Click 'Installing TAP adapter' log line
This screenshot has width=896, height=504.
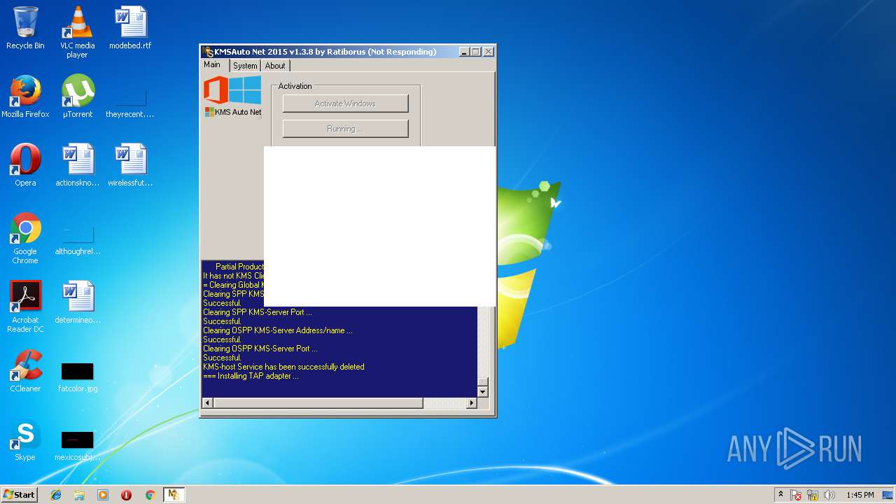tap(251, 376)
